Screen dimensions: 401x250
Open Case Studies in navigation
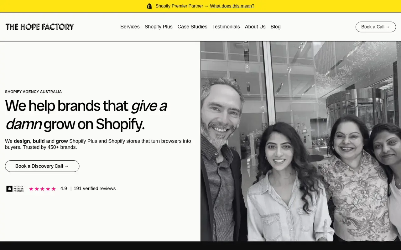coord(192,27)
